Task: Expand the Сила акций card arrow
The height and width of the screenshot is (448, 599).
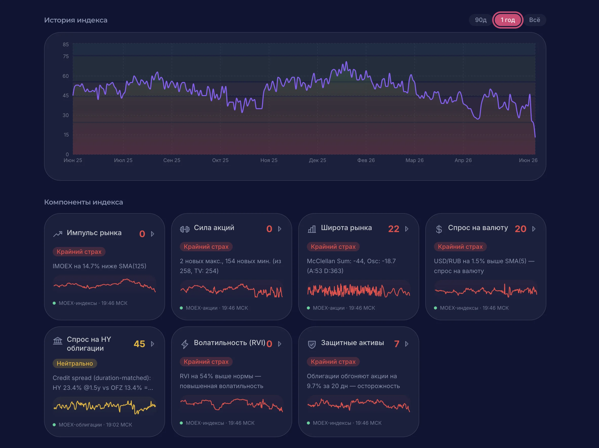Action: click(x=280, y=229)
